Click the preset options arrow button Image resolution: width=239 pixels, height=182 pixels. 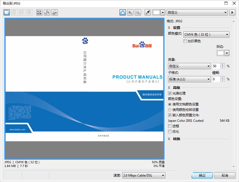click(x=232, y=12)
